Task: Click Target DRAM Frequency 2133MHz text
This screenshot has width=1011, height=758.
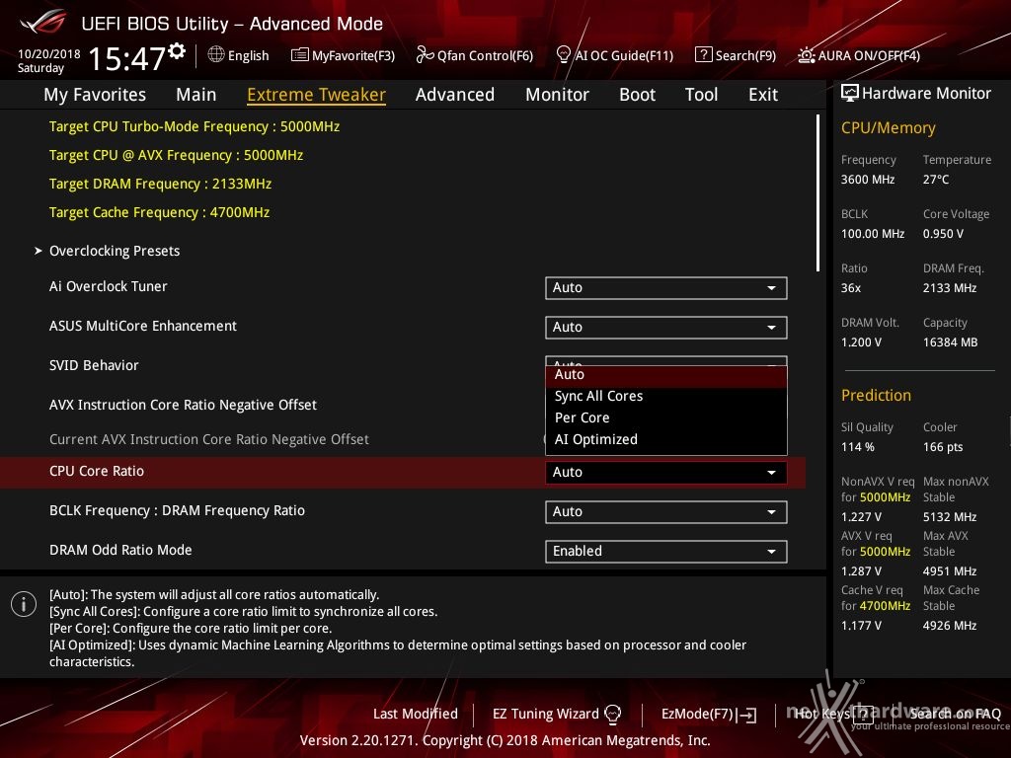Action: pyautogui.click(x=161, y=184)
